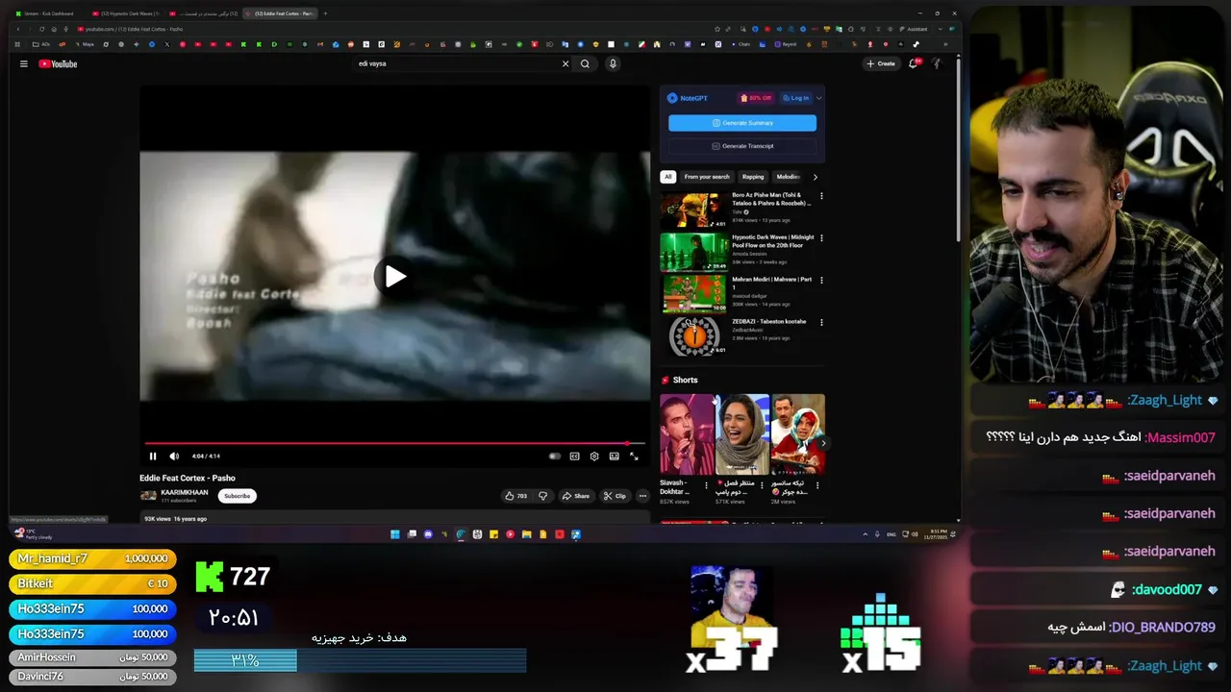Create a Clip of the video
This screenshot has height=692, width=1231.
[615, 496]
